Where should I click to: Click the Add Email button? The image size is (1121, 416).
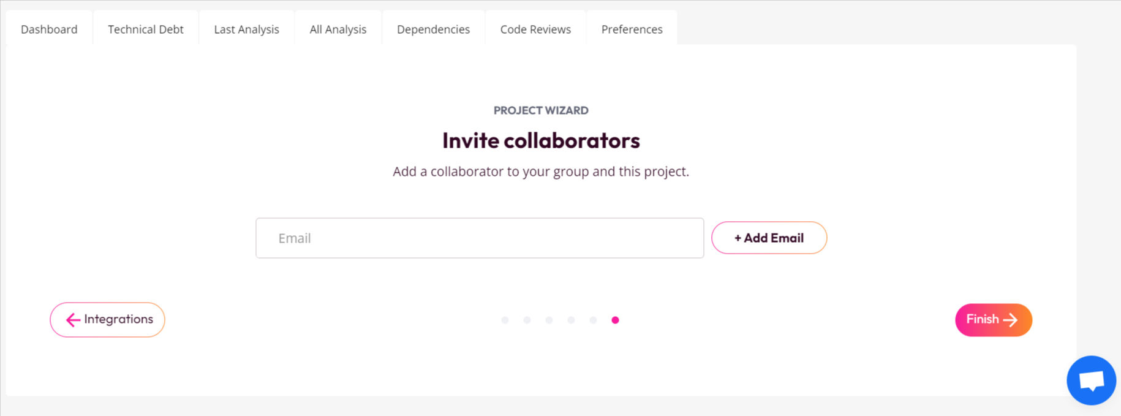(769, 238)
